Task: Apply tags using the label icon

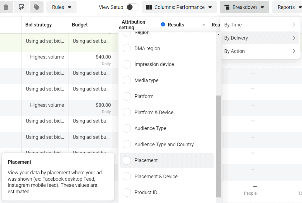Action: tap(36, 7)
